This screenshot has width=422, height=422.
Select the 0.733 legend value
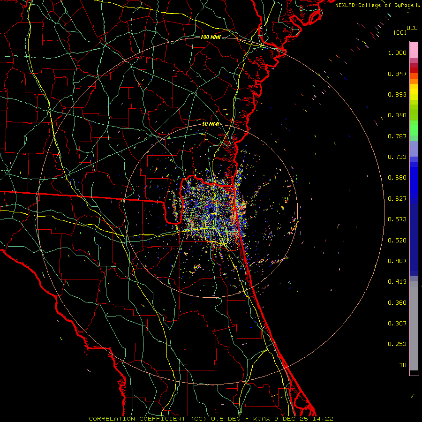tap(397, 157)
